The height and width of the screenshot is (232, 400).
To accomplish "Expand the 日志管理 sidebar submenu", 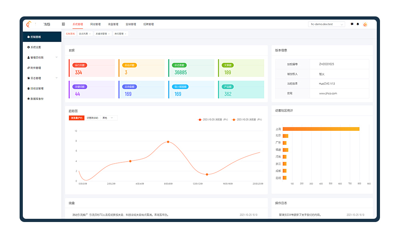I will (56, 78).
